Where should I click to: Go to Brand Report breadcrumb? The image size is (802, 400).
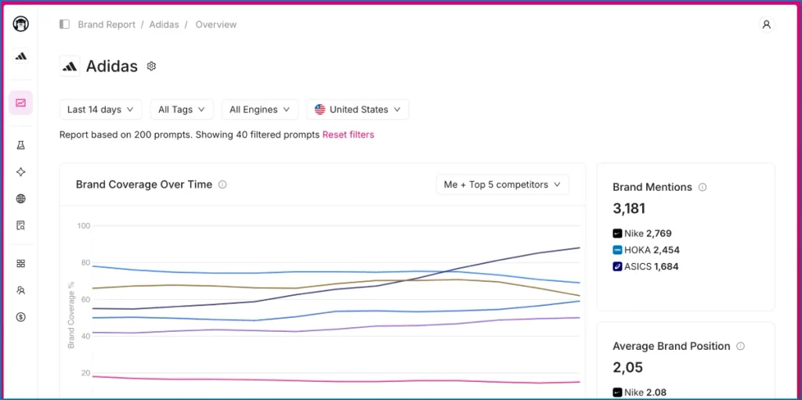pos(107,24)
